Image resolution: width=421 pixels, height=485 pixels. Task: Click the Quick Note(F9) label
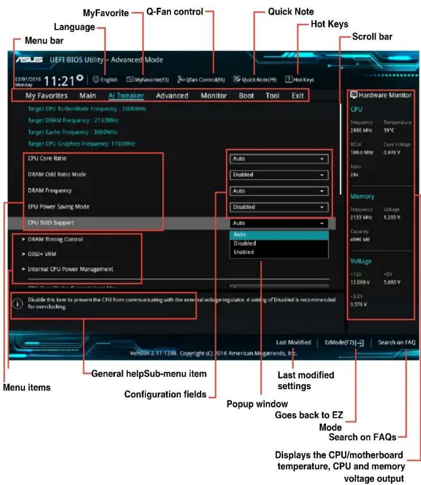point(259,80)
